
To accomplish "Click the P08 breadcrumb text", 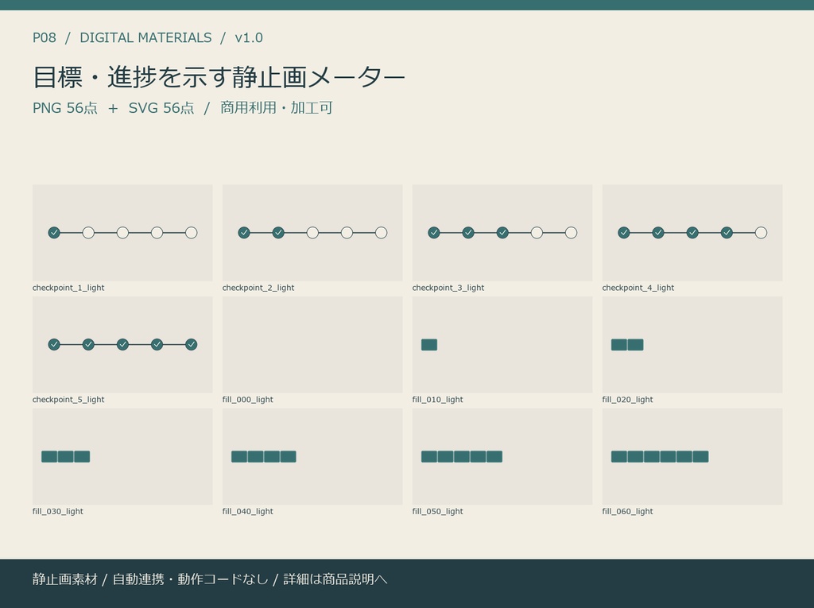I will [x=45, y=38].
